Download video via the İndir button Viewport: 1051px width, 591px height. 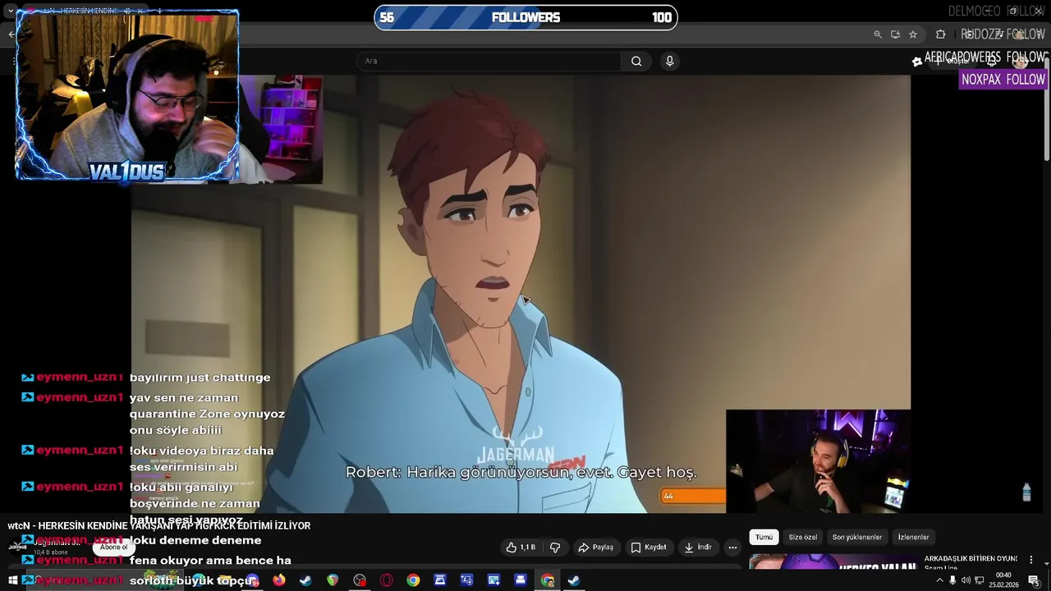[697, 547]
